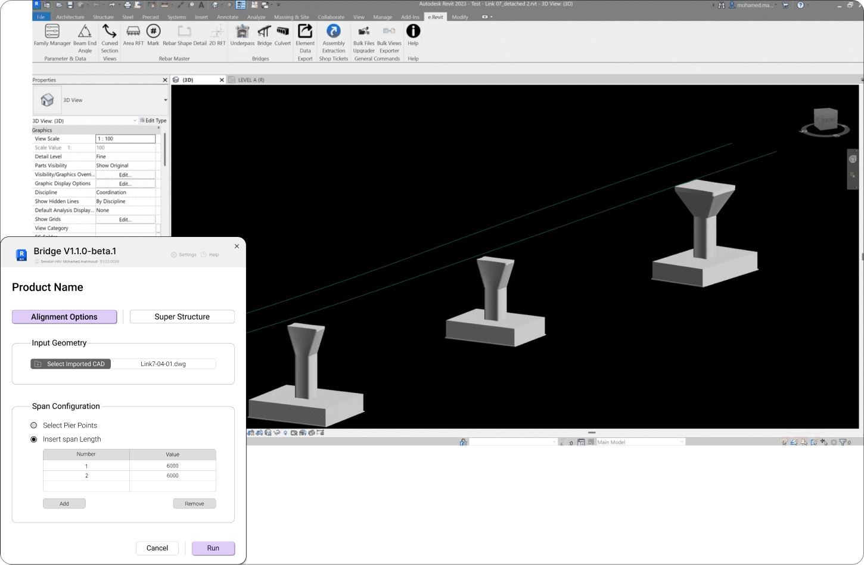Expand Visibility/Graphics Overrides via Edit button
864x565 pixels.
point(126,174)
